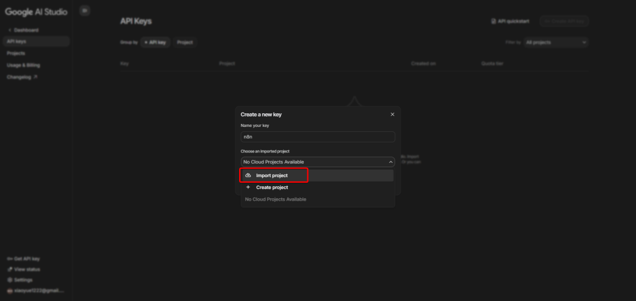The image size is (636, 301).
Task: Open the All projects filter dropdown
Action: 555,42
